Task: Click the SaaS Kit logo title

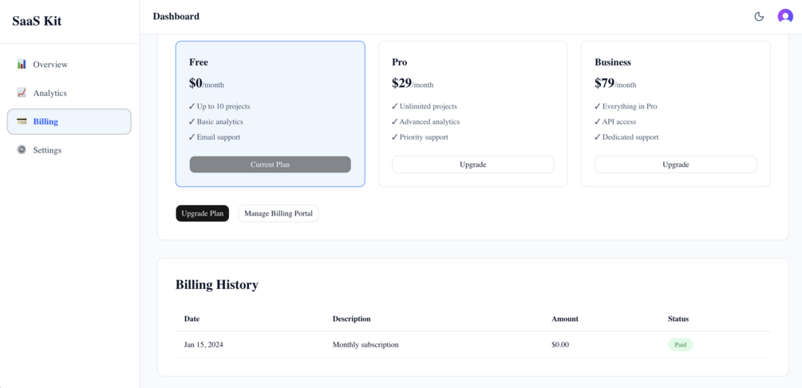Action: coord(37,22)
